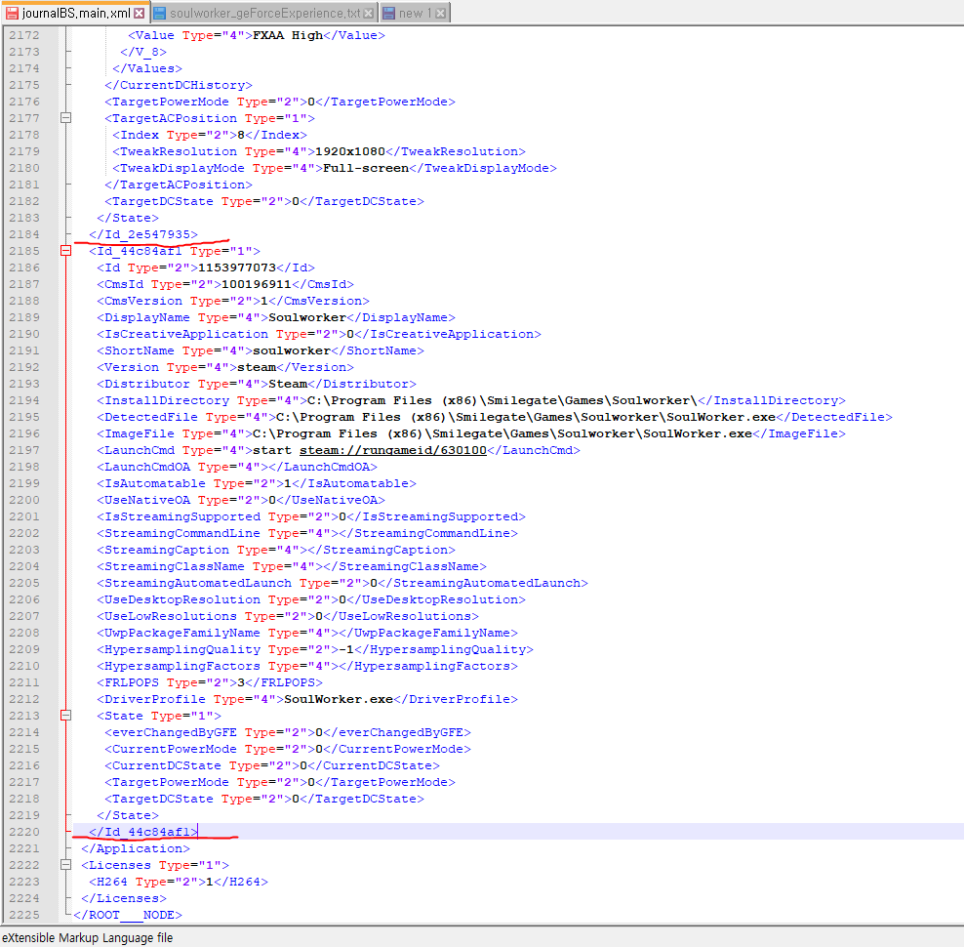Click the opening tag Id_44c84af1 Type="1"

point(175,251)
